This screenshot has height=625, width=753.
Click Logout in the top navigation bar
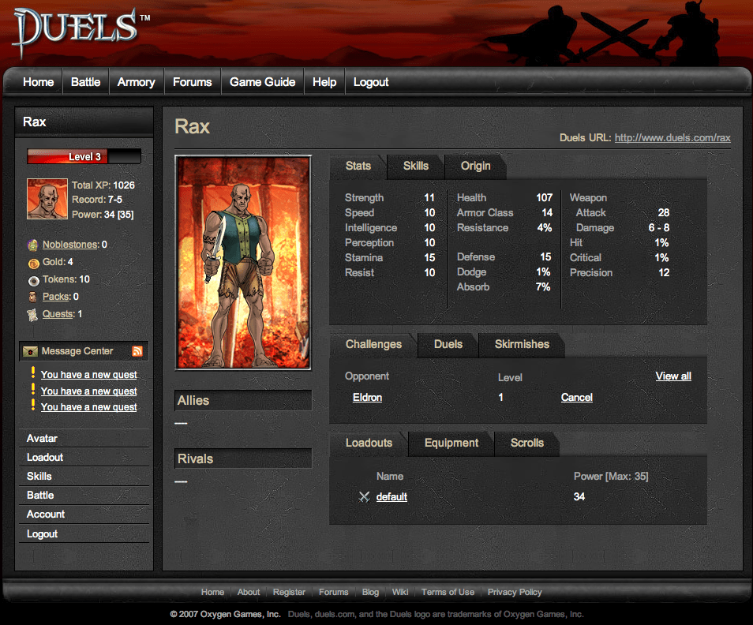pos(371,82)
